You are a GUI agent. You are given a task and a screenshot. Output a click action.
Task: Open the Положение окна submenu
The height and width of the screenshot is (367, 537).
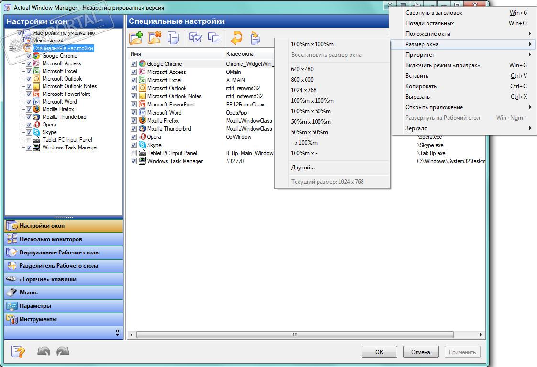point(463,34)
